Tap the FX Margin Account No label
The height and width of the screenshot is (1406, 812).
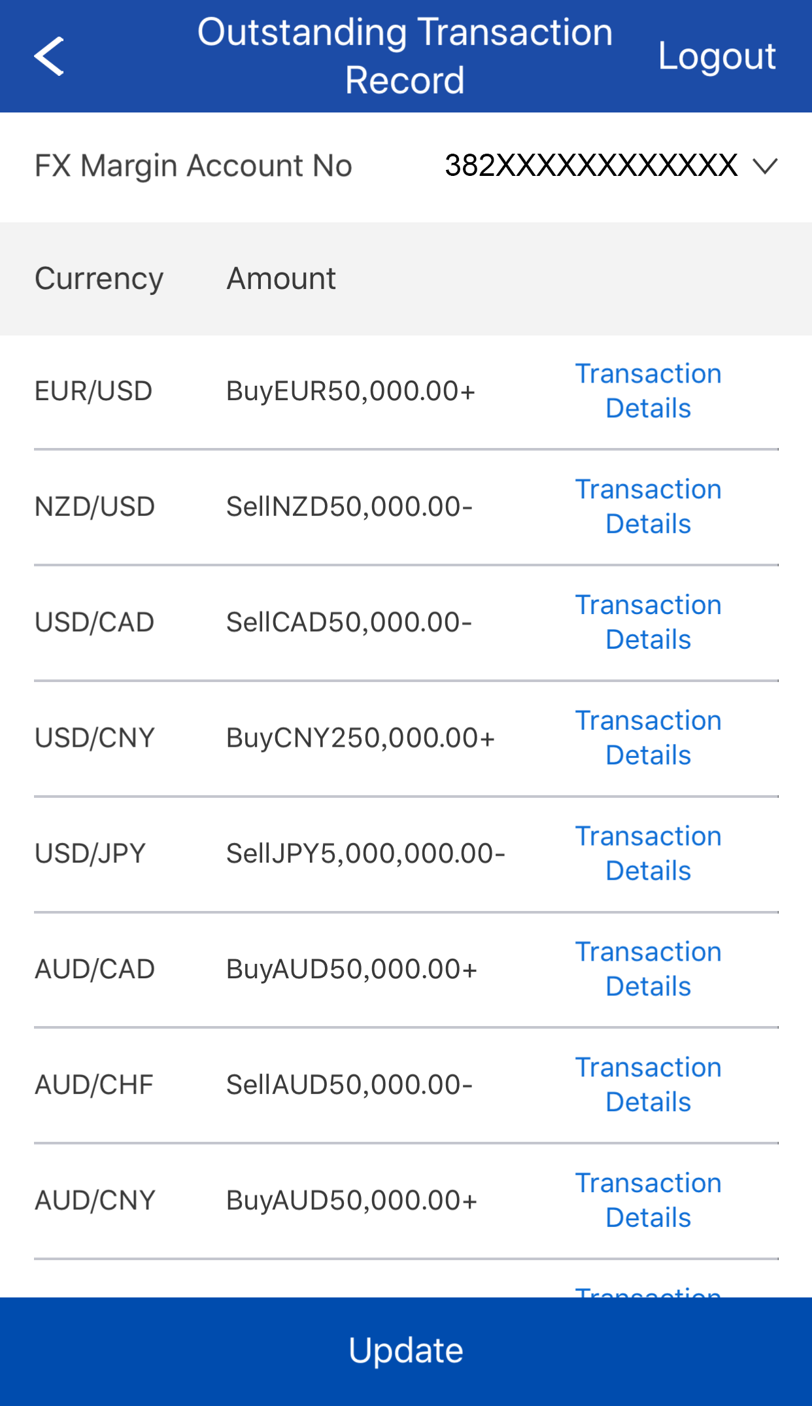point(194,166)
